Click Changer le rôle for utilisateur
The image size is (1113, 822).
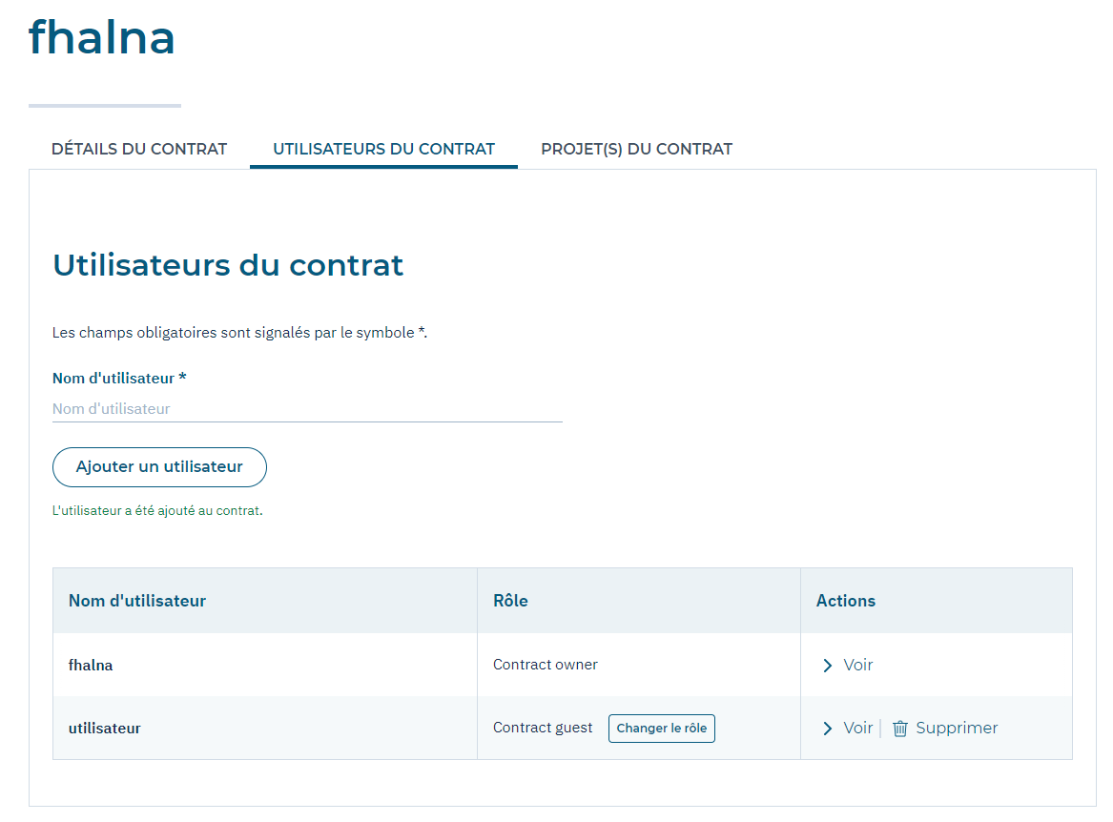662,729
